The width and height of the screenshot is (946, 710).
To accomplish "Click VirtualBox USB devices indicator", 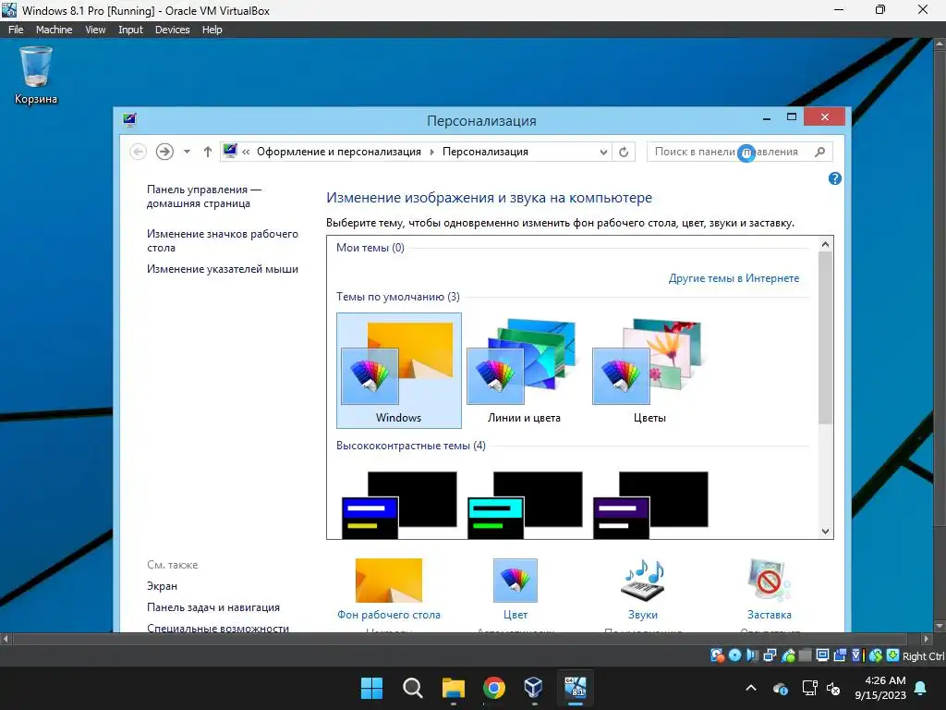I will click(x=788, y=655).
